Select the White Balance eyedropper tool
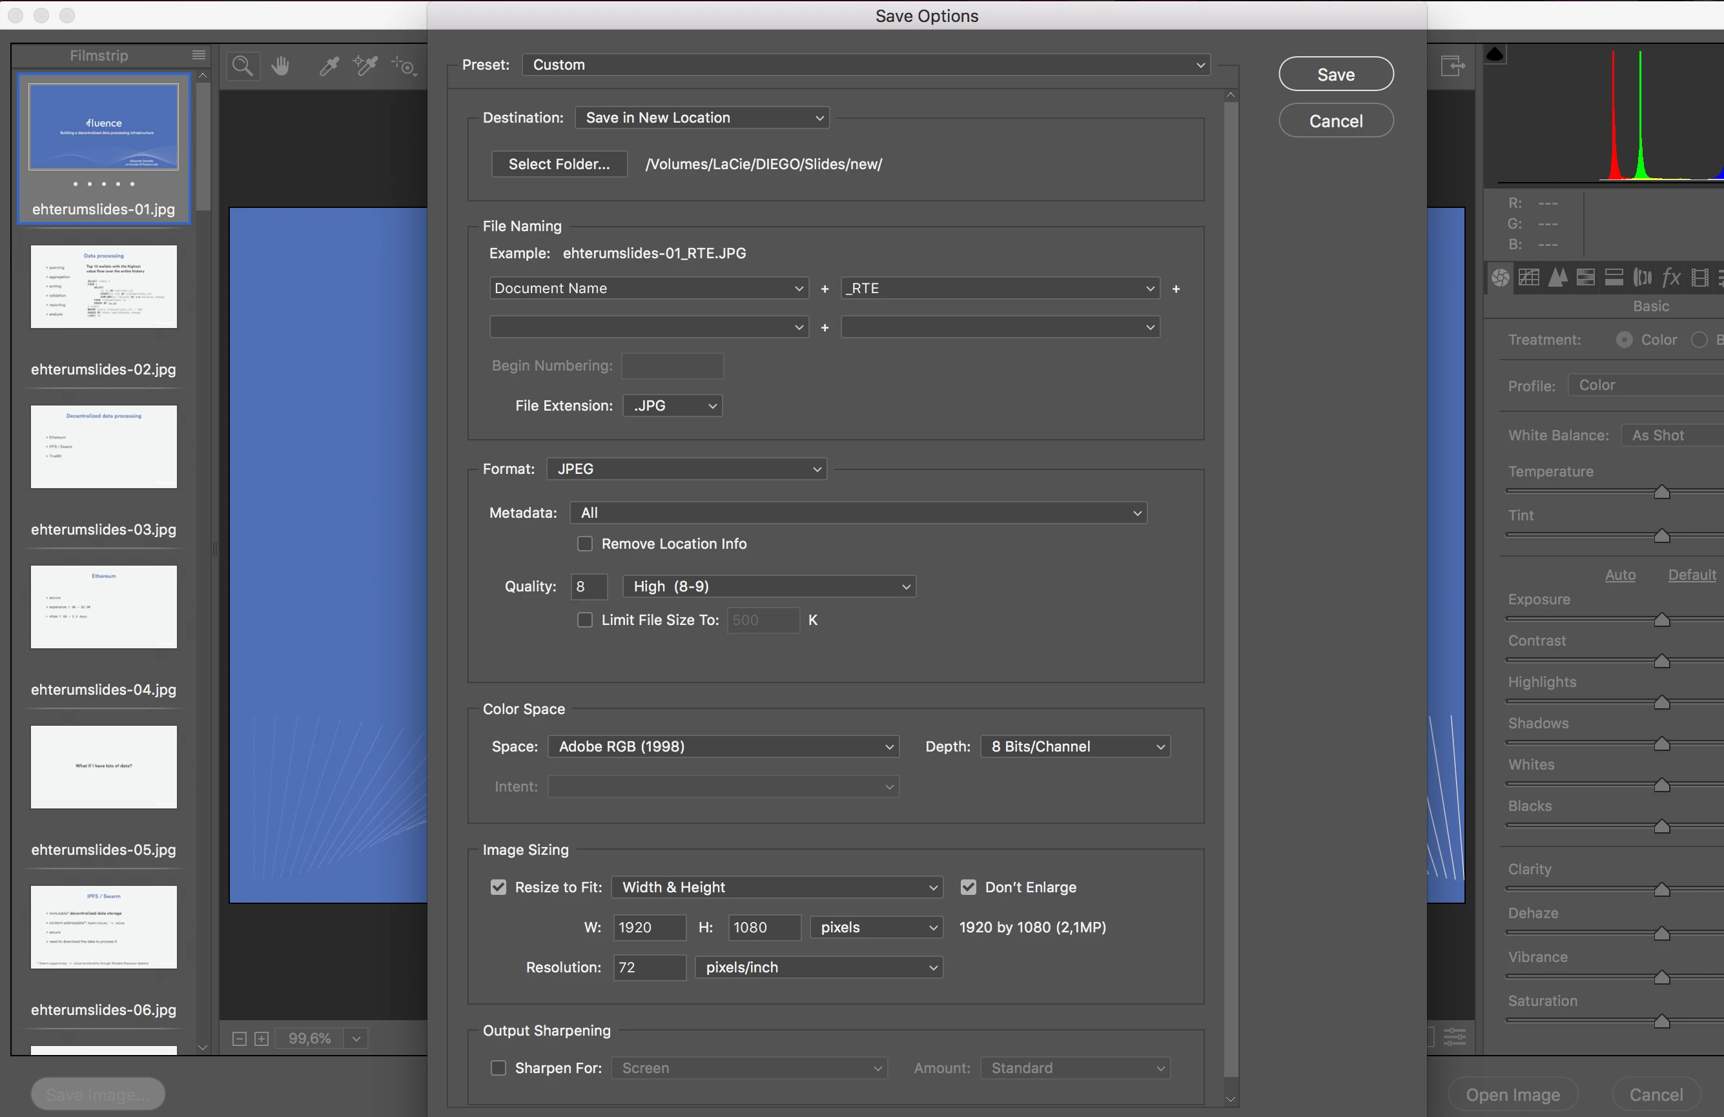The width and height of the screenshot is (1724, 1117). (x=329, y=67)
